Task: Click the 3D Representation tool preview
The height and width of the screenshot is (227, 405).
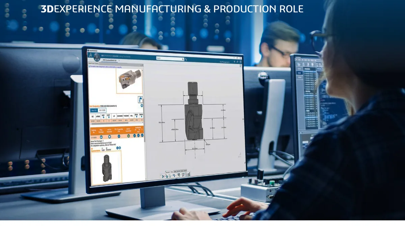Action: pos(106,167)
